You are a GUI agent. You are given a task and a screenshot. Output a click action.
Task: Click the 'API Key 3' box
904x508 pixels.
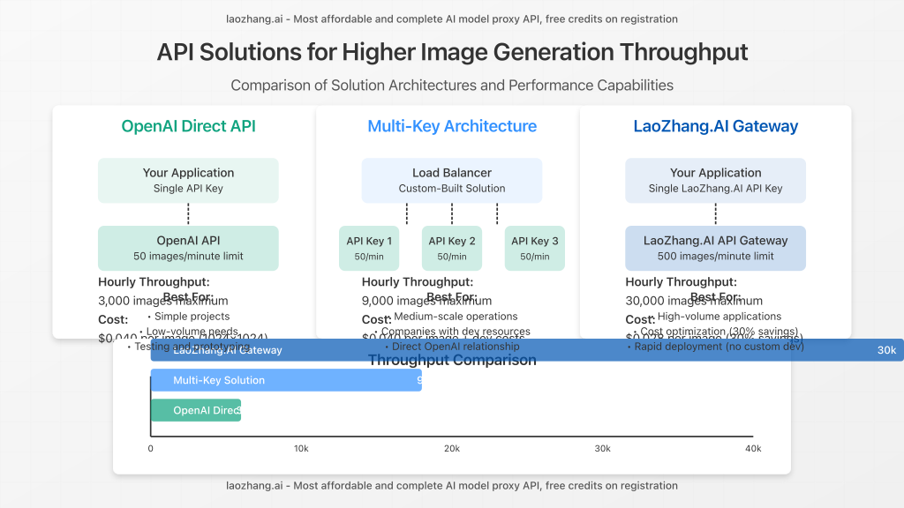[534, 248]
